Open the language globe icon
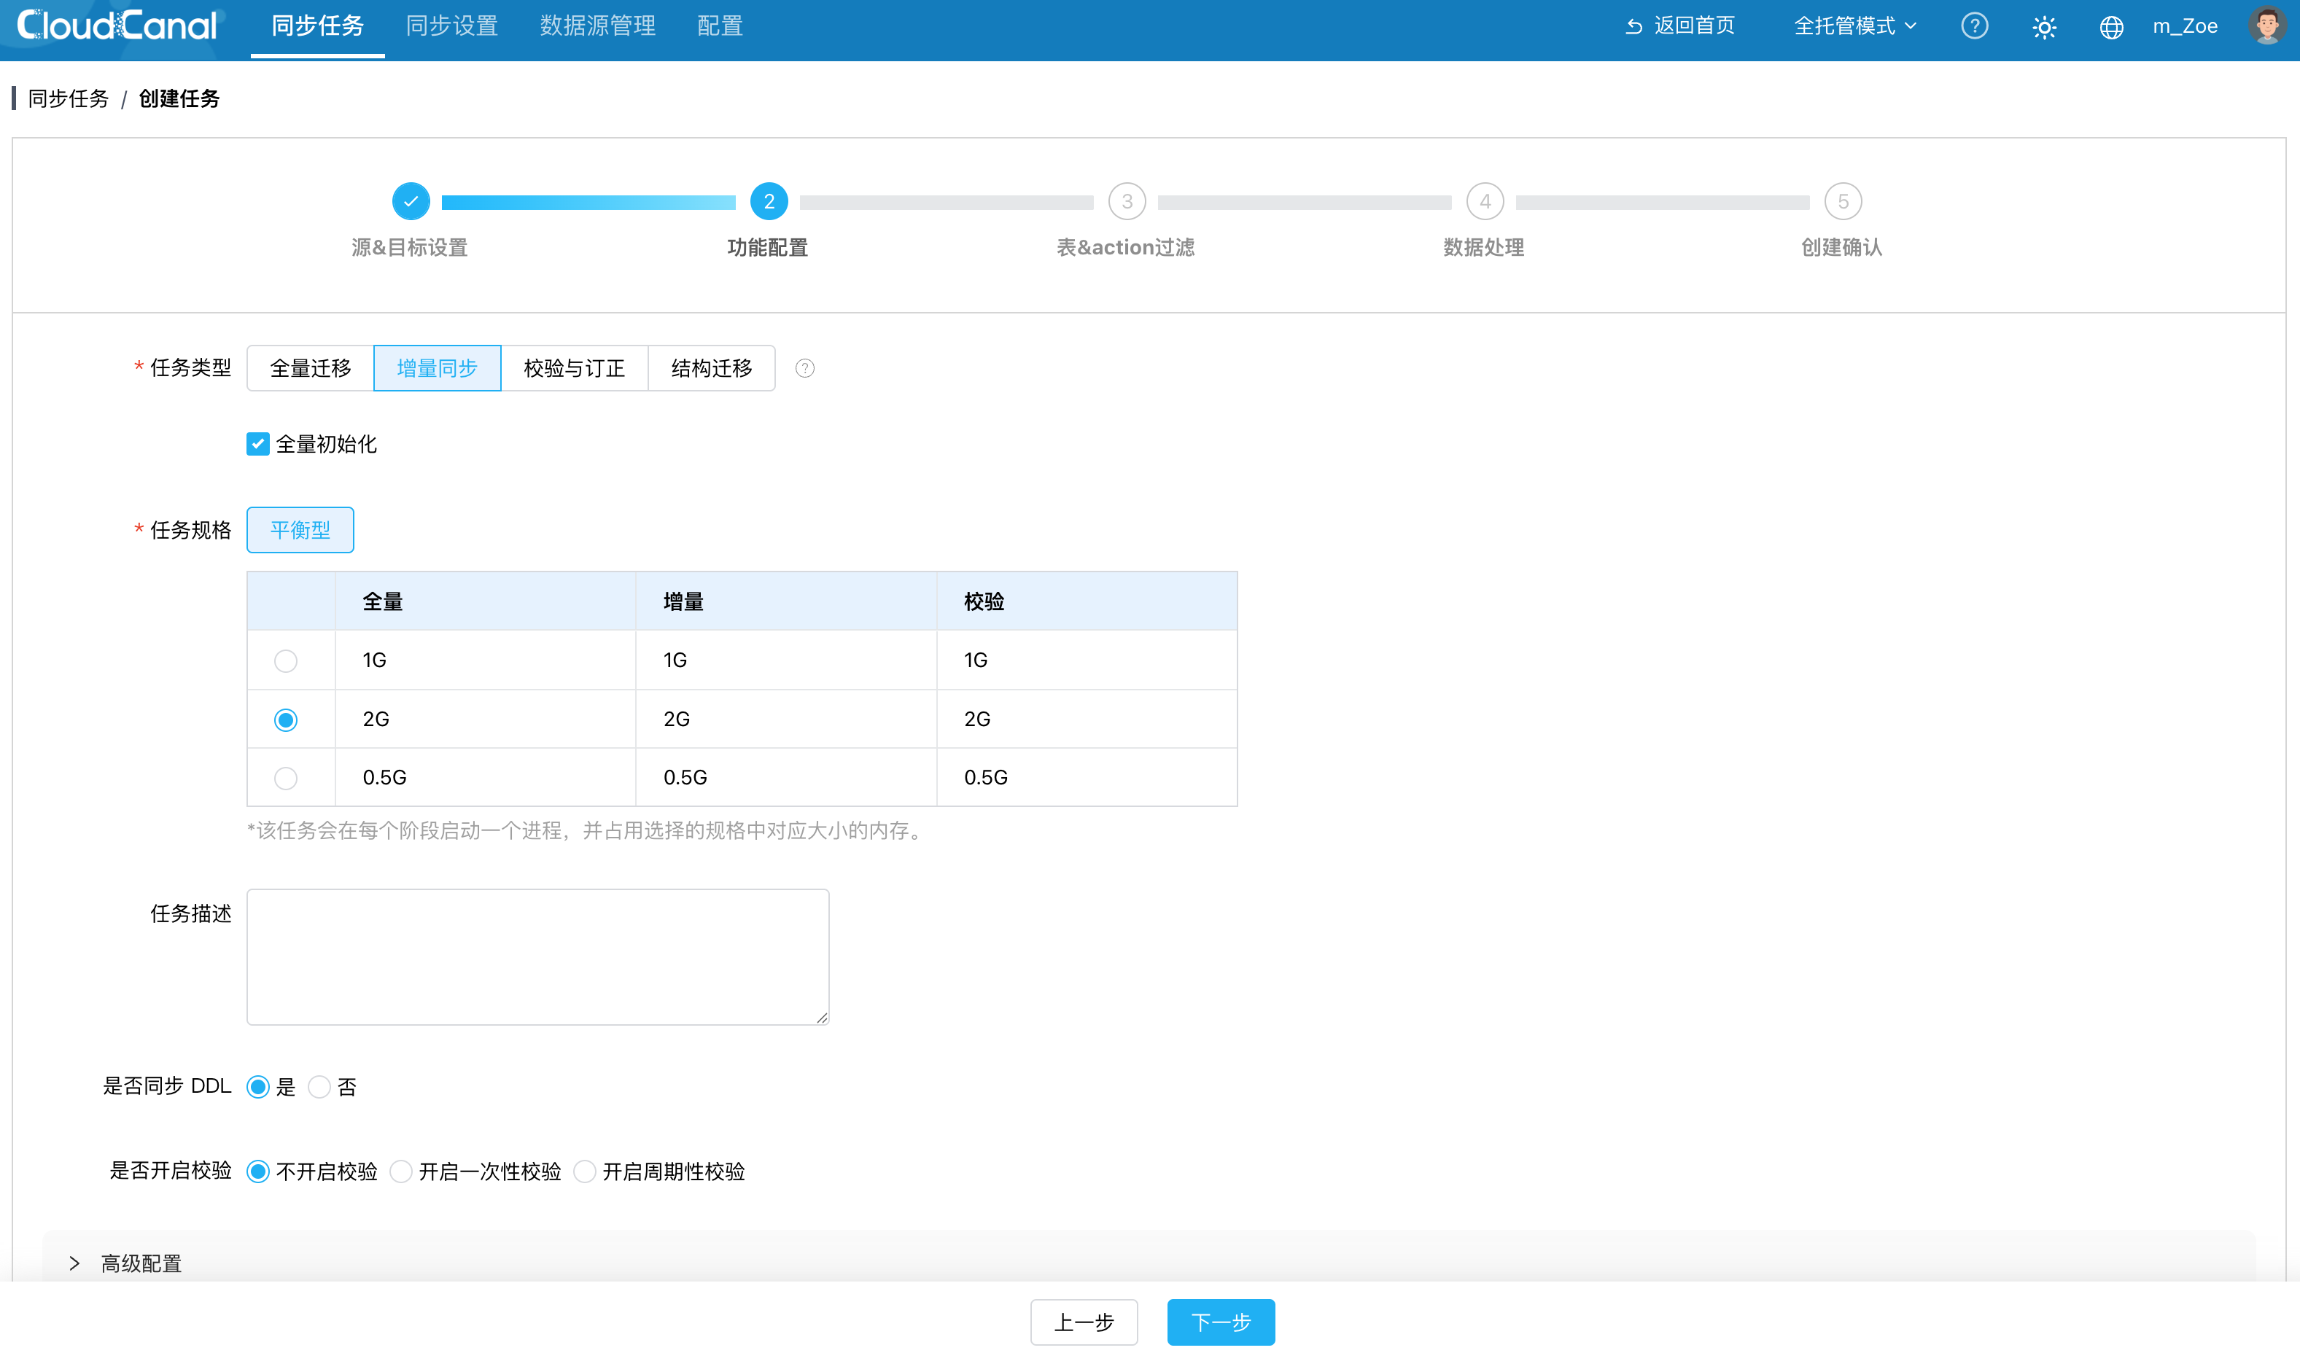This screenshot has height=1353, width=2300. pyautogui.click(x=2111, y=28)
